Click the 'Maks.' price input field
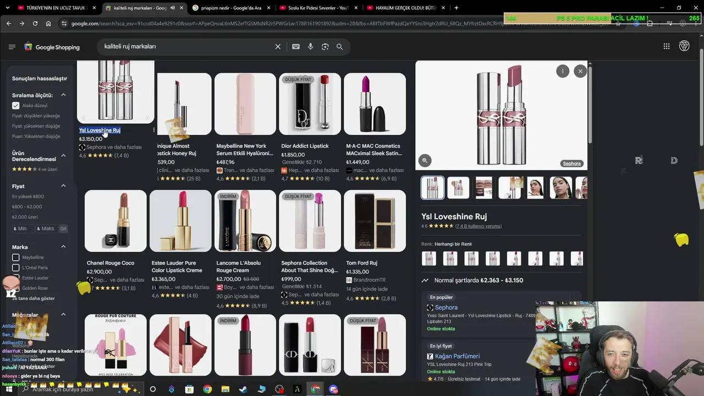This screenshot has height=396, width=704. [46, 229]
